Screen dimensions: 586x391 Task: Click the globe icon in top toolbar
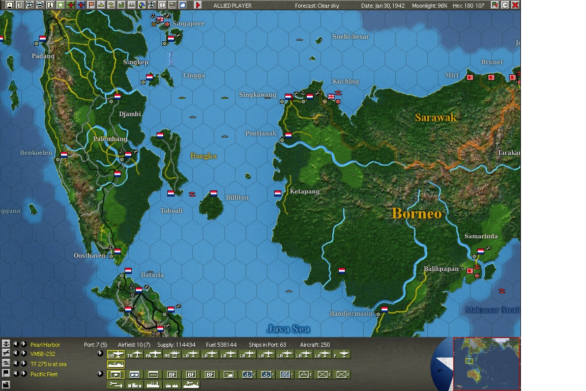pos(141,5)
